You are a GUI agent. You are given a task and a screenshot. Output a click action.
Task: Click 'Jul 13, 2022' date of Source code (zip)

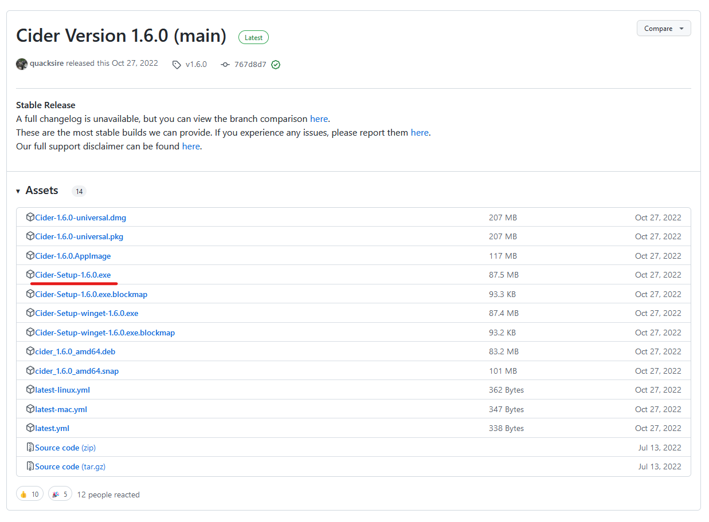(660, 448)
